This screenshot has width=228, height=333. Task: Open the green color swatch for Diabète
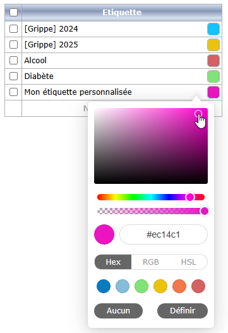[213, 76]
